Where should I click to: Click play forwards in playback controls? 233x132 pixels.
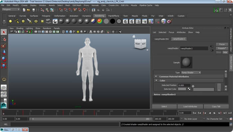tap(214, 113)
